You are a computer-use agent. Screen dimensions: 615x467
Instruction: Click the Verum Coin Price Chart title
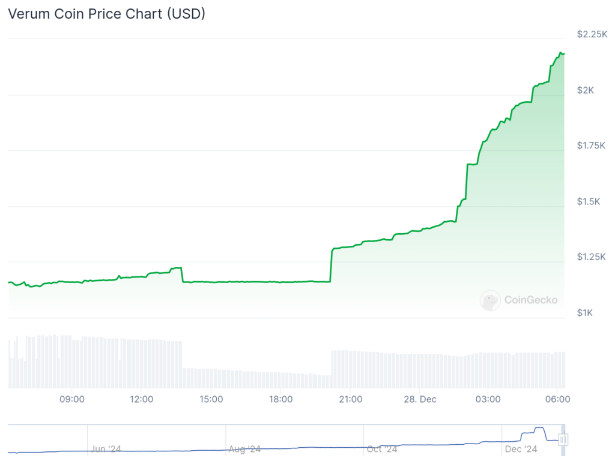[x=107, y=14]
